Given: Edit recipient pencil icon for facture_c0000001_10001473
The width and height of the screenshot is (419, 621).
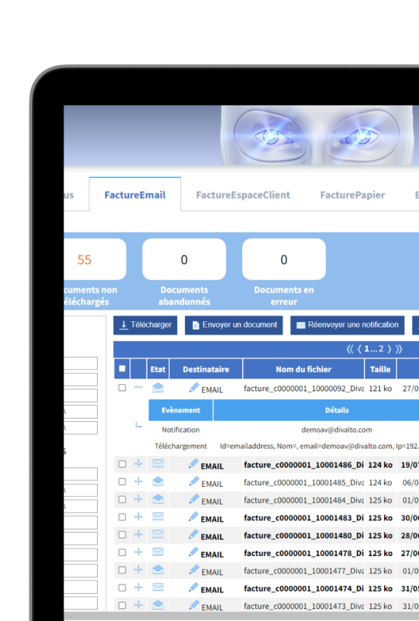Looking at the screenshot, I should [193, 605].
